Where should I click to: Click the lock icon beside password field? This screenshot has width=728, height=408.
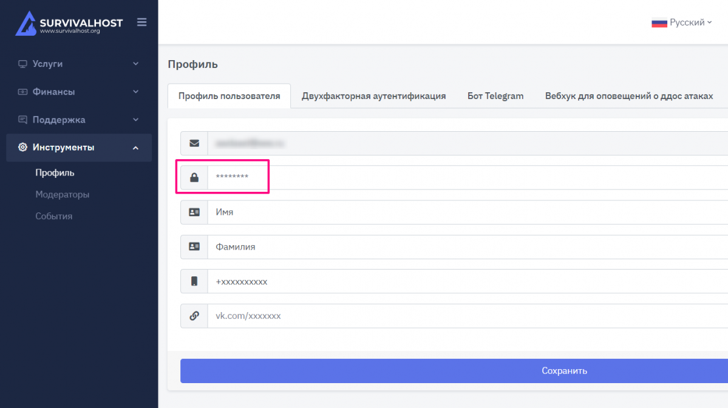coord(194,178)
